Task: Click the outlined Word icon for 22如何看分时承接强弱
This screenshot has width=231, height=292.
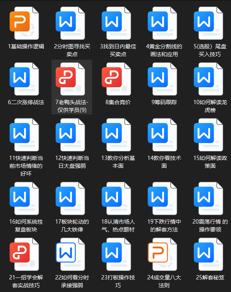Action: pyautogui.click(x=70, y=254)
